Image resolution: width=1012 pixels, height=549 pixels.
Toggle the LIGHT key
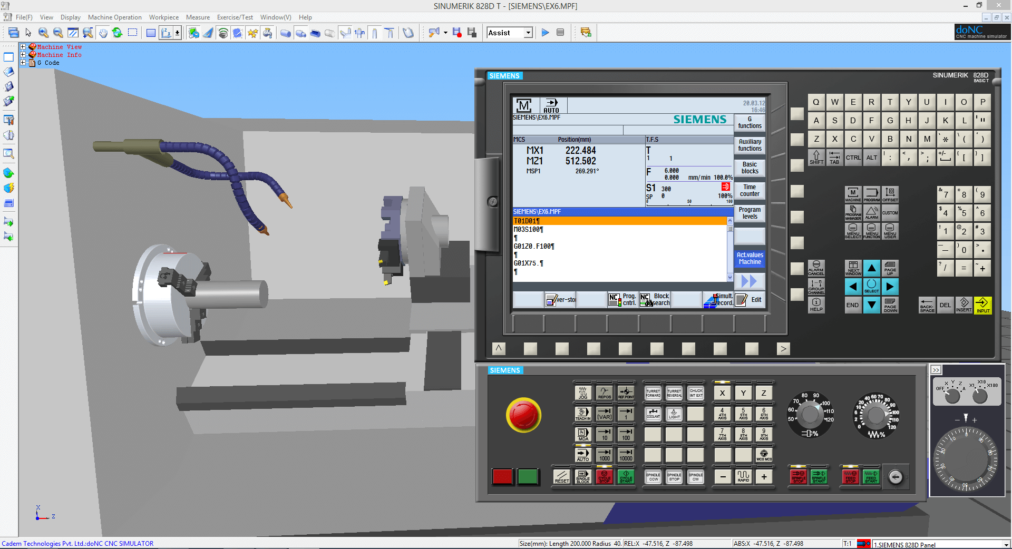[674, 414]
